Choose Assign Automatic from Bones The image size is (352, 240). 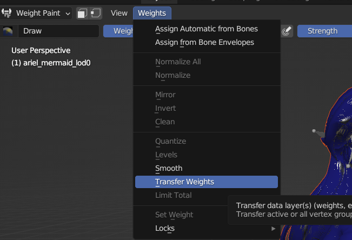coord(207,29)
